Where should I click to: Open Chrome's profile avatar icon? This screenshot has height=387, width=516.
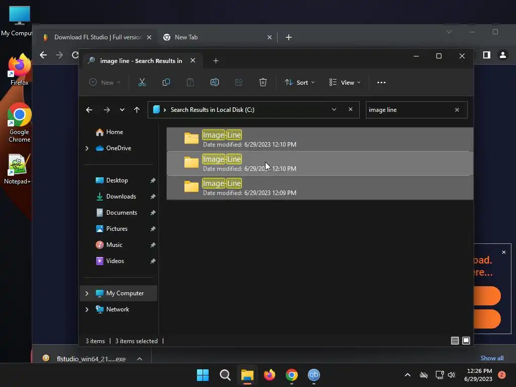coord(503,55)
